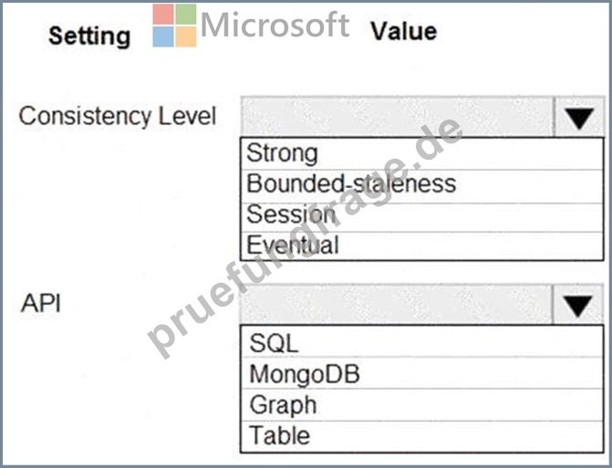The image size is (612, 468).
Task: Pick Graph from the API list
Action: pos(422,405)
